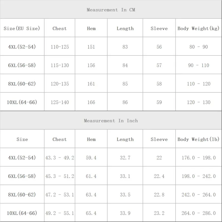This screenshot has height=222, width=222.
Task: Click the hem value 61.4 in inch table
Action: click(91, 176)
